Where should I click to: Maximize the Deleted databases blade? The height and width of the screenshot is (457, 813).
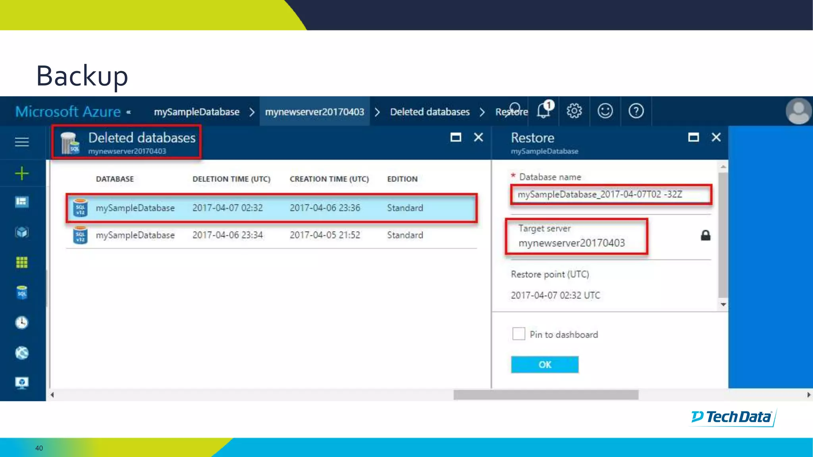pyautogui.click(x=456, y=137)
